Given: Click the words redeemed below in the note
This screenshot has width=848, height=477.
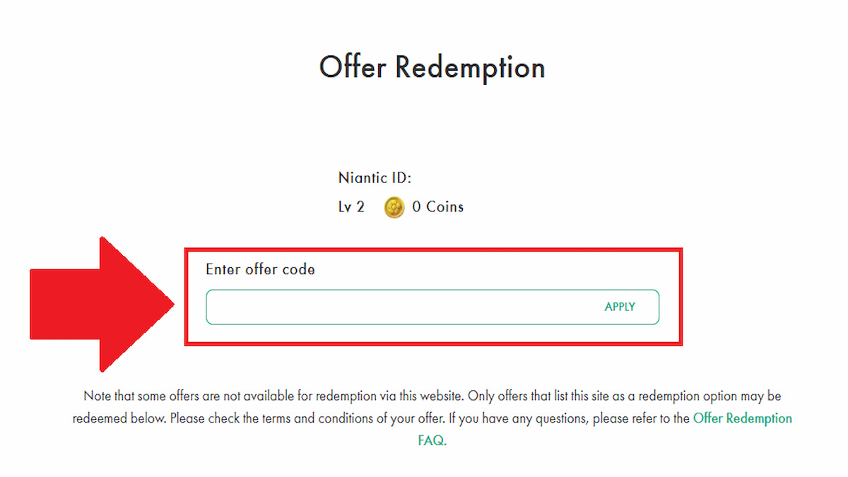Looking at the screenshot, I should pyautogui.click(x=119, y=418).
